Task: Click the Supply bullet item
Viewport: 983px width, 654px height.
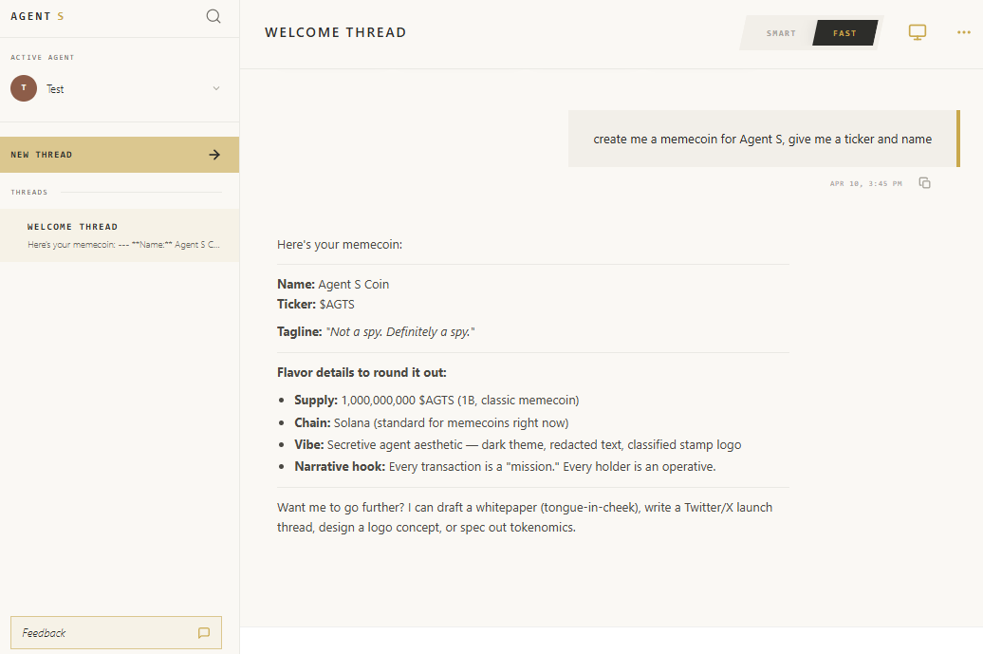Action: 436,400
